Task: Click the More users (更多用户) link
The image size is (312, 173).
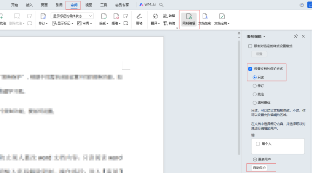Action: [x=262, y=160]
